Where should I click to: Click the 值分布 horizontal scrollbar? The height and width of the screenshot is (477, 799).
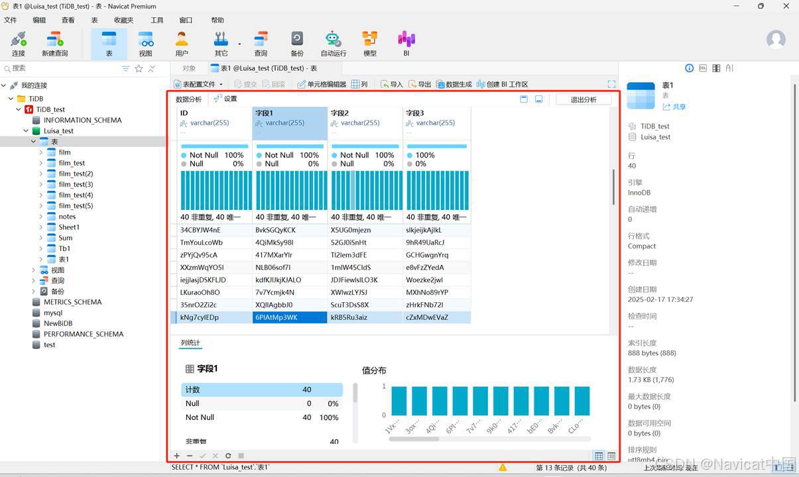click(414, 439)
